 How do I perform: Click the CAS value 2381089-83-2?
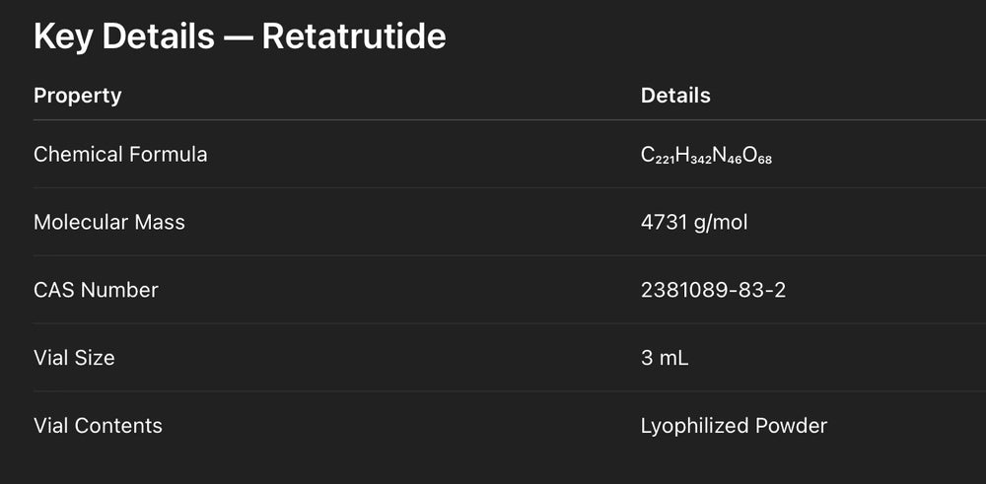pyautogui.click(x=713, y=290)
